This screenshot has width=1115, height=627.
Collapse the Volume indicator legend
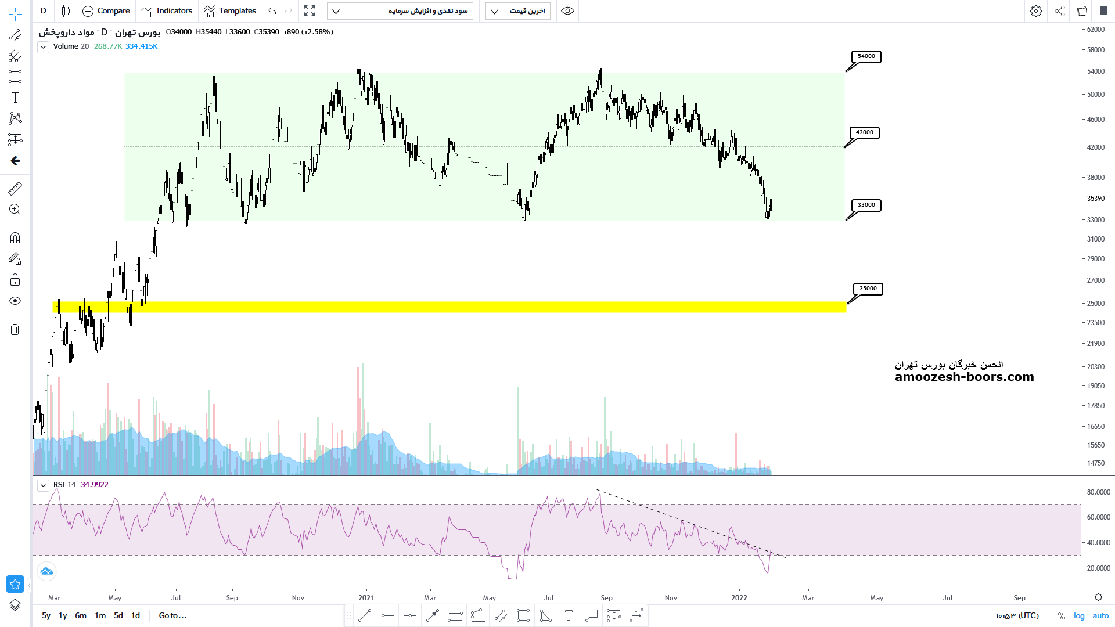tap(43, 47)
